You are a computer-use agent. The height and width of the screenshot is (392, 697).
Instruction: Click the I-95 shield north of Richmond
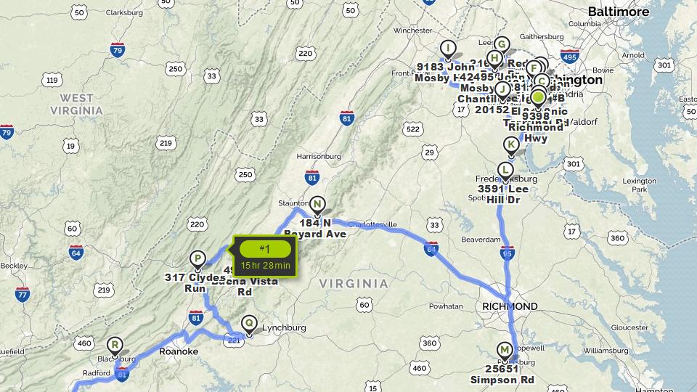(x=508, y=253)
